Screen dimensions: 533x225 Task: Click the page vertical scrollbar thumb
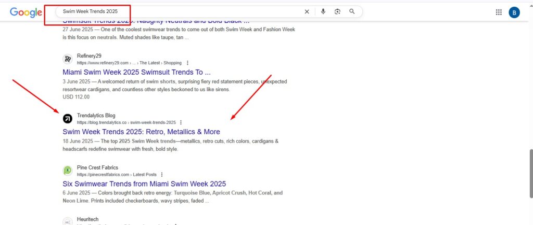531,173
